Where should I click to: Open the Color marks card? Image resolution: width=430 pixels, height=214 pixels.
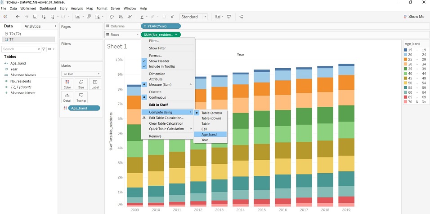click(67, 83)
